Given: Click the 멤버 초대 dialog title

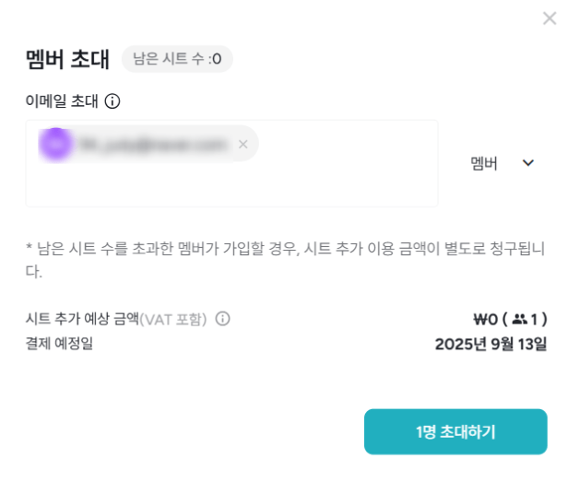Looking at the screenshot, I should [x=67, y=59].
